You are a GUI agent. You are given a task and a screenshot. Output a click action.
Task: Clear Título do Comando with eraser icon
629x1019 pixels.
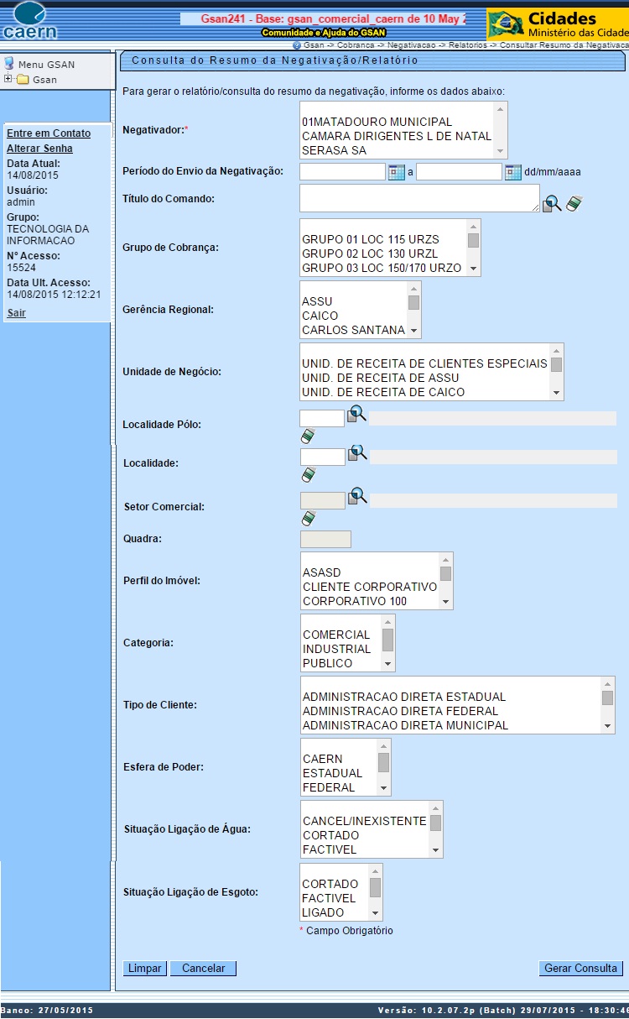coord(574,203)
